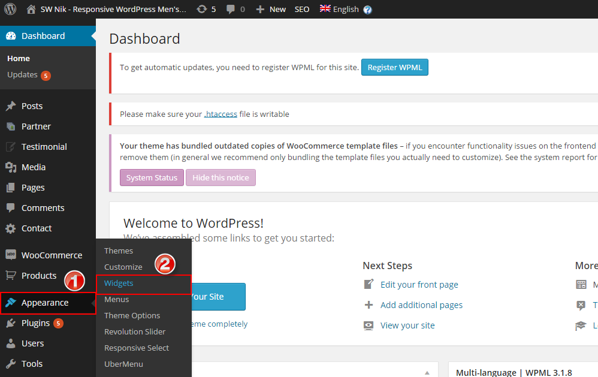Screen dimensions: 598x377
Task: Click the Plugins plug icon
Action: click(x=11, y=323)
